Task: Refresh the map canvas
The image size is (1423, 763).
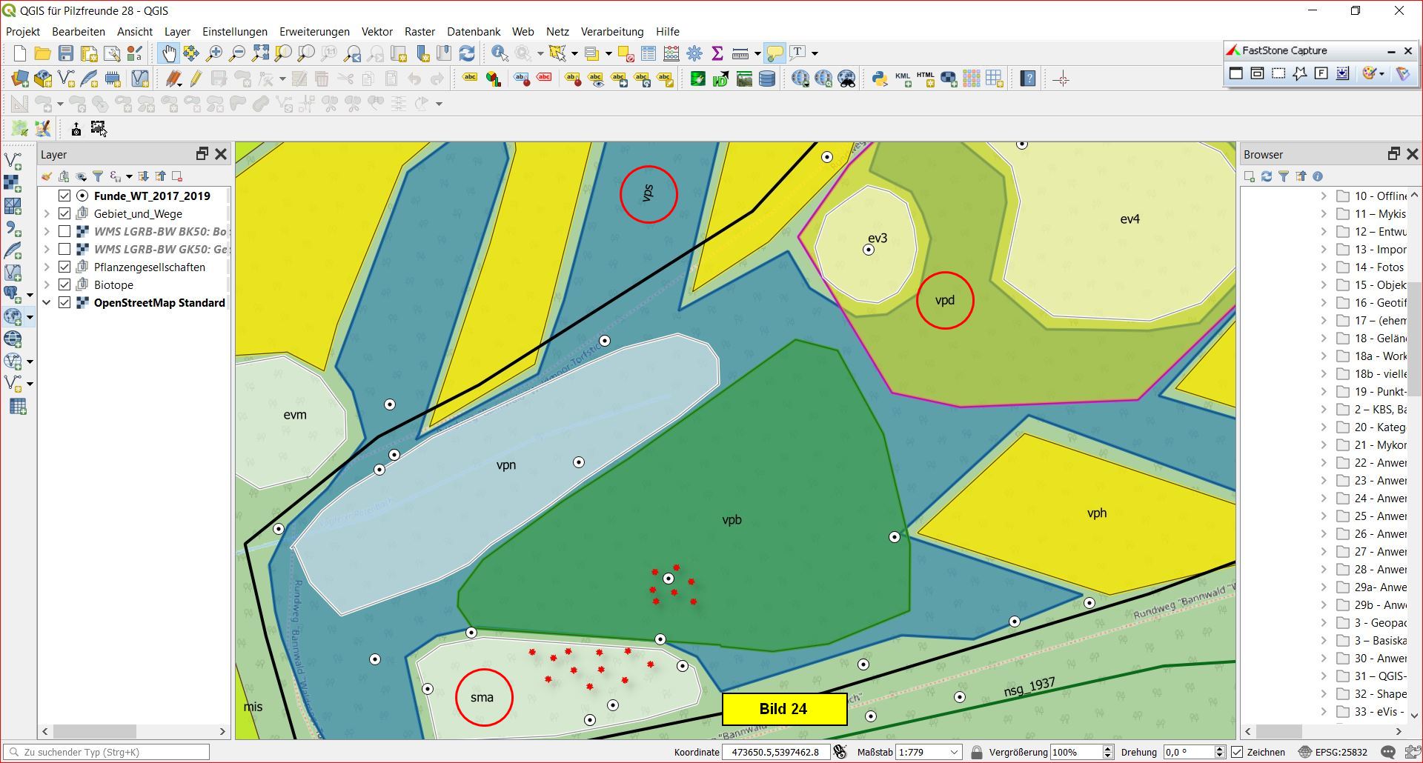Action: 467,53
